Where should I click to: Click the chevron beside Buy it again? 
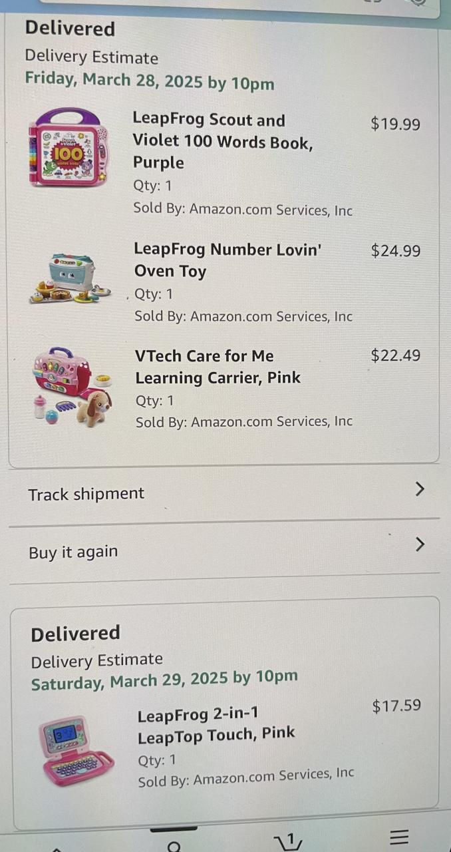(x=419, y=544)
